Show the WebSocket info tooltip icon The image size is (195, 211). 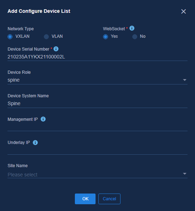point(132,28)
